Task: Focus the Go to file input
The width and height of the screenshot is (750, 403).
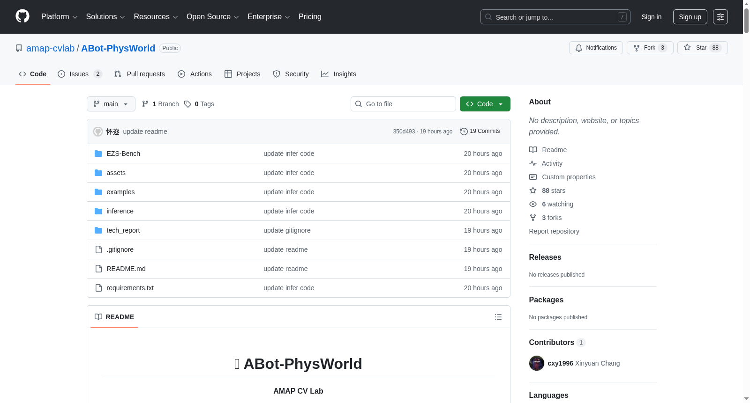Action: click(403, 104)
